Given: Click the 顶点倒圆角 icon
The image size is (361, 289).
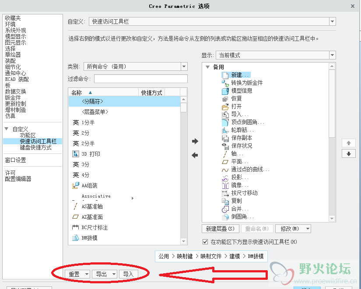Looking at the screenshot, I should (x=225, y=122).
